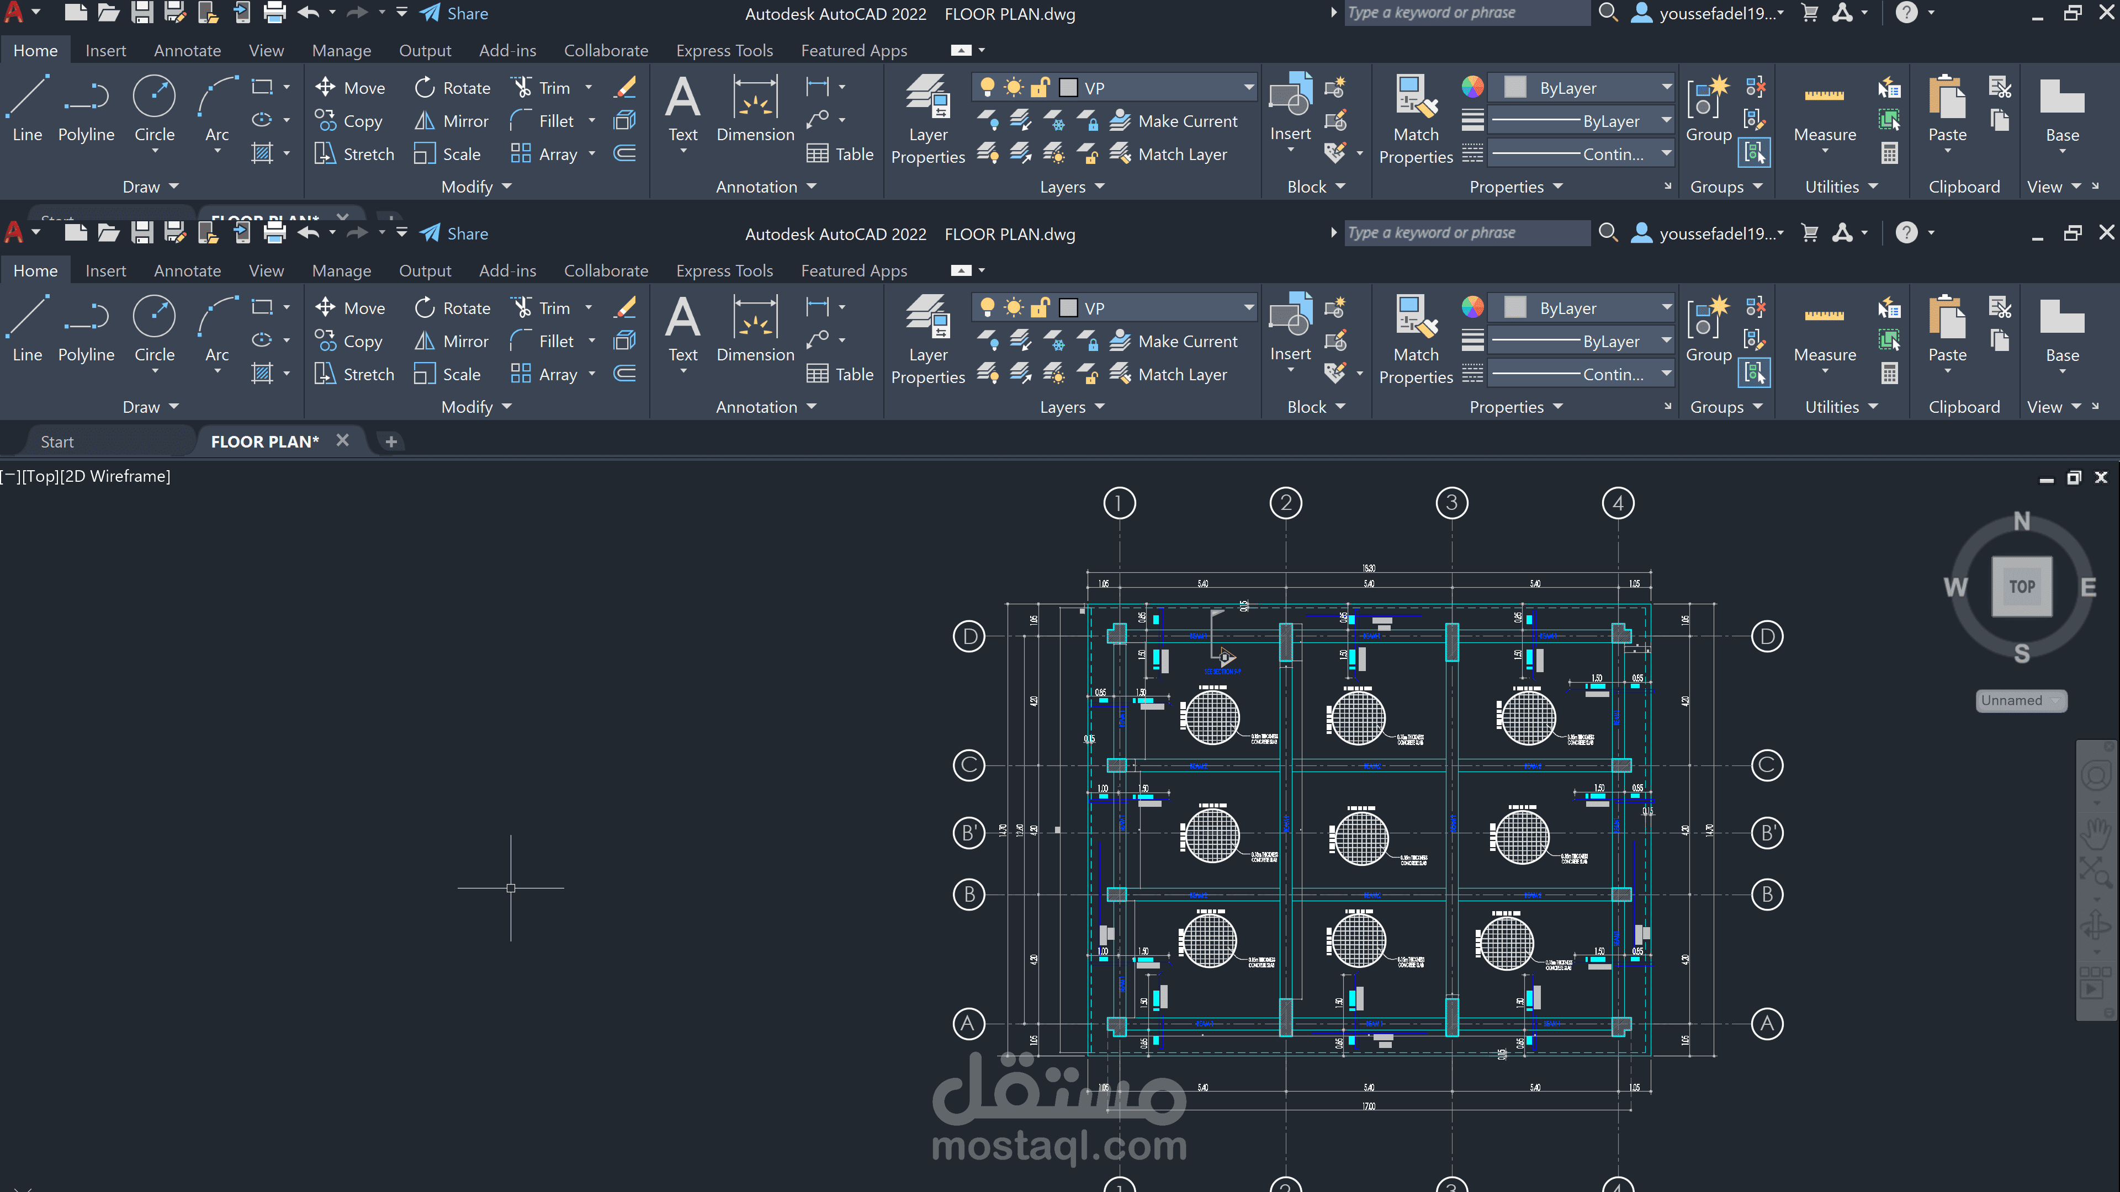Click the [2D Wireframe] visual style control
The image size is (2120, 1192).
tap(114, 476)
